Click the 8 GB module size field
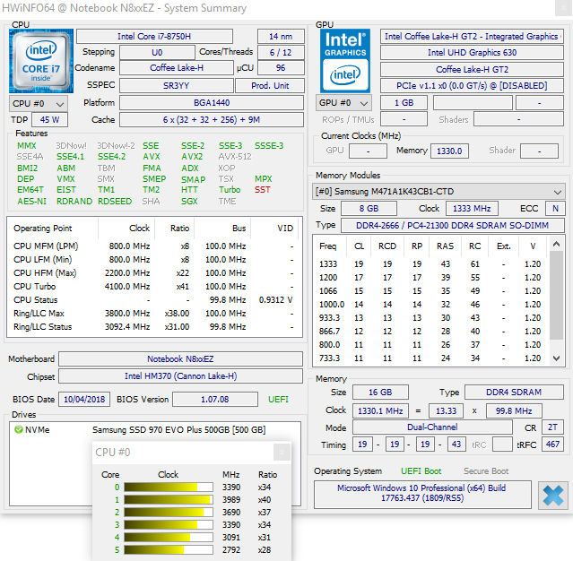Image resolution: width=573 pixels, height=561 pixels. (369, 209)
